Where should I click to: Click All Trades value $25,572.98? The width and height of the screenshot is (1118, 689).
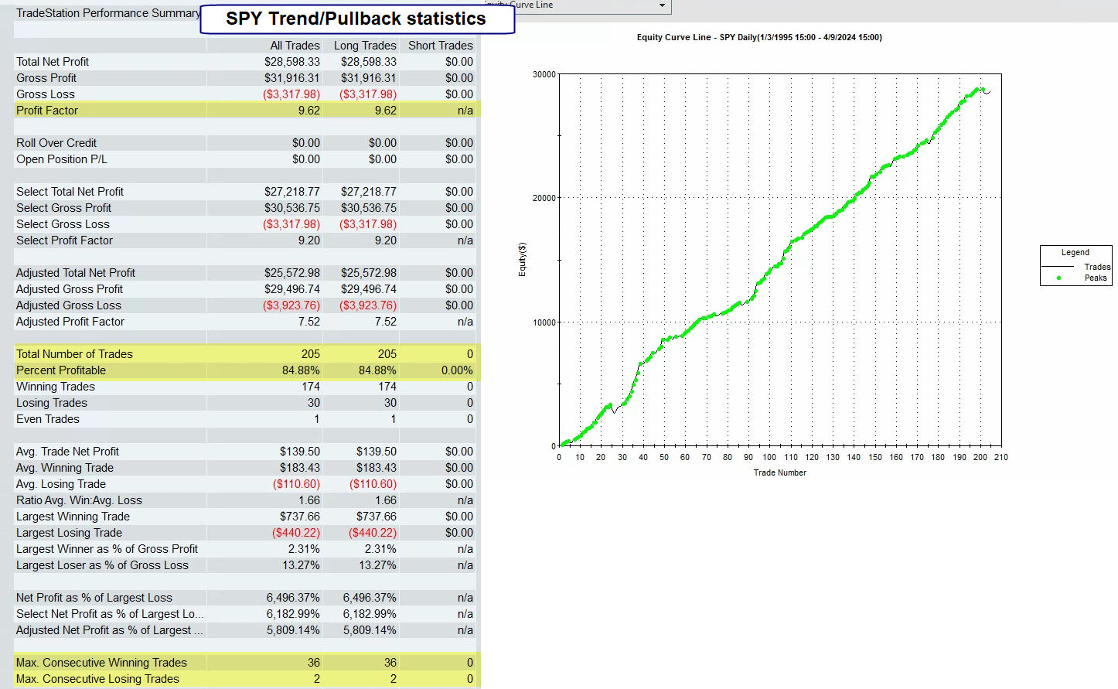coord(292,273)
